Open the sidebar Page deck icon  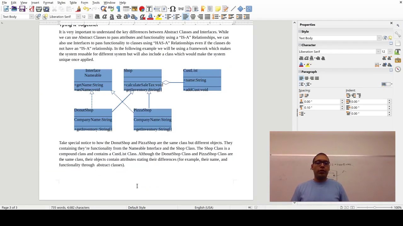pos(397,43)
